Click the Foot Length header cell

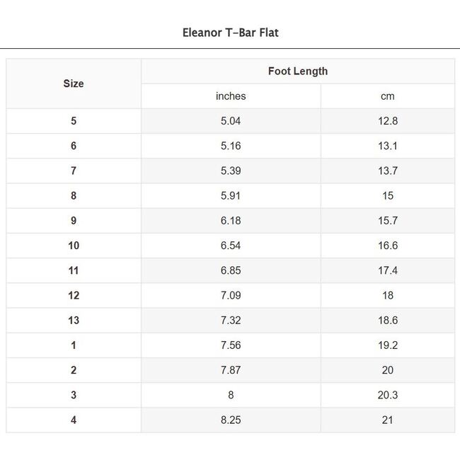pos(297,71)
